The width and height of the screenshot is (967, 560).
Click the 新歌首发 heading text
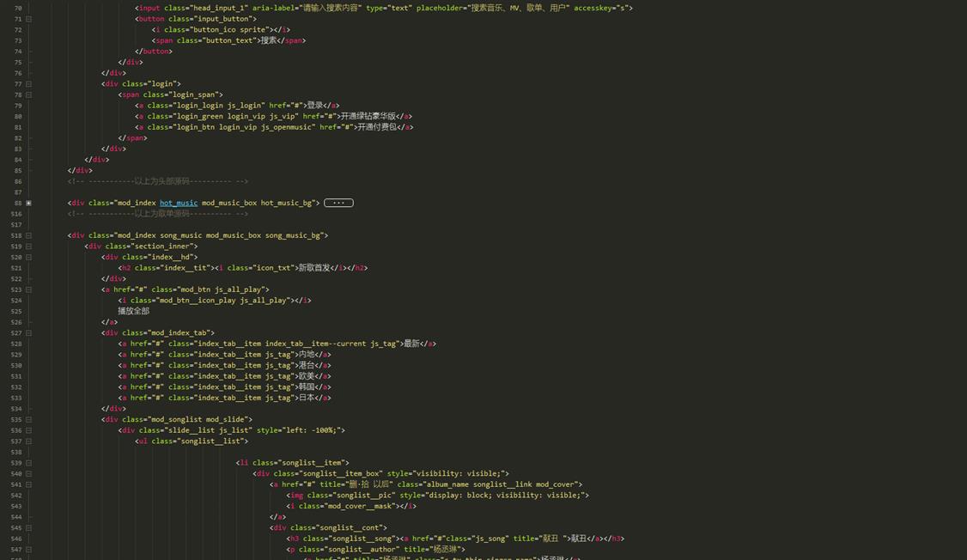point(314,268)
